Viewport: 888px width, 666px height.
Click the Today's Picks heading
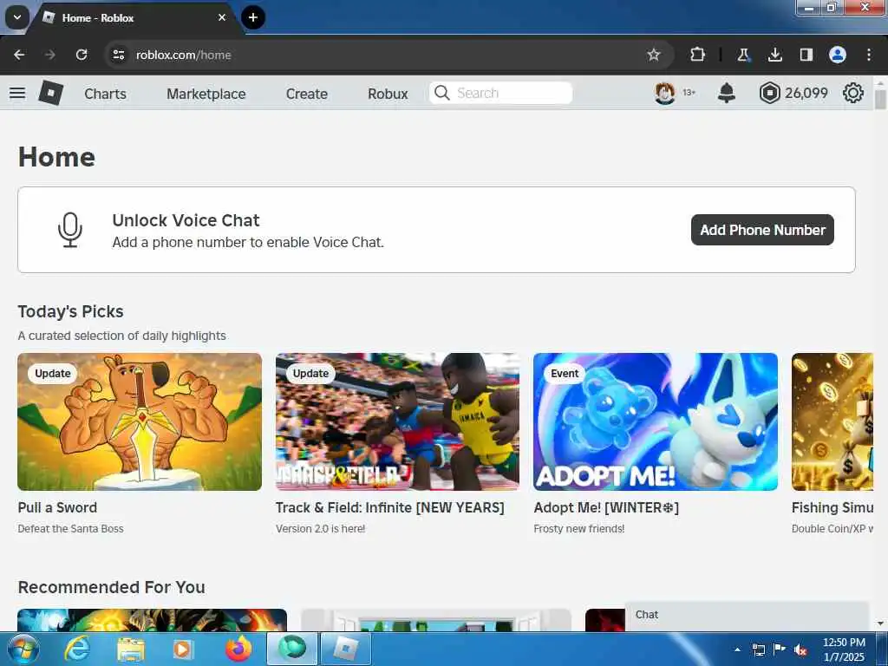click(x=70, y=311)
